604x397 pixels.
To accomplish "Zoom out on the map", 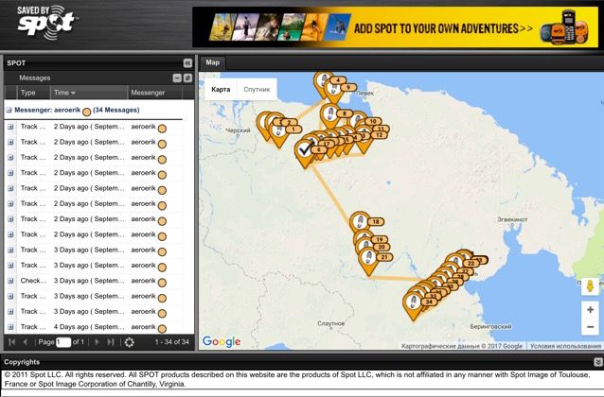I will tap(590, 327).
